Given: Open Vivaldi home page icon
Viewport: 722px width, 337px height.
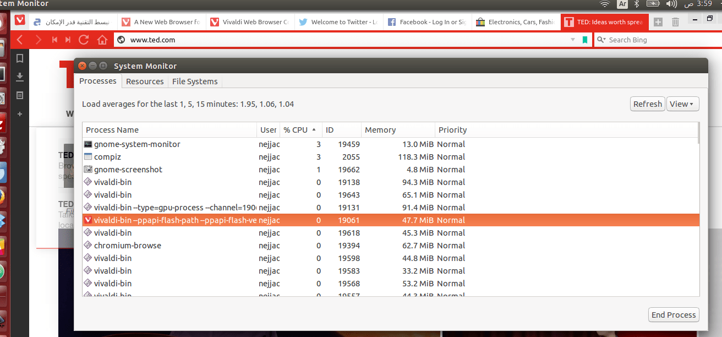Looking at the screenshot, I should tap(102, 40).
